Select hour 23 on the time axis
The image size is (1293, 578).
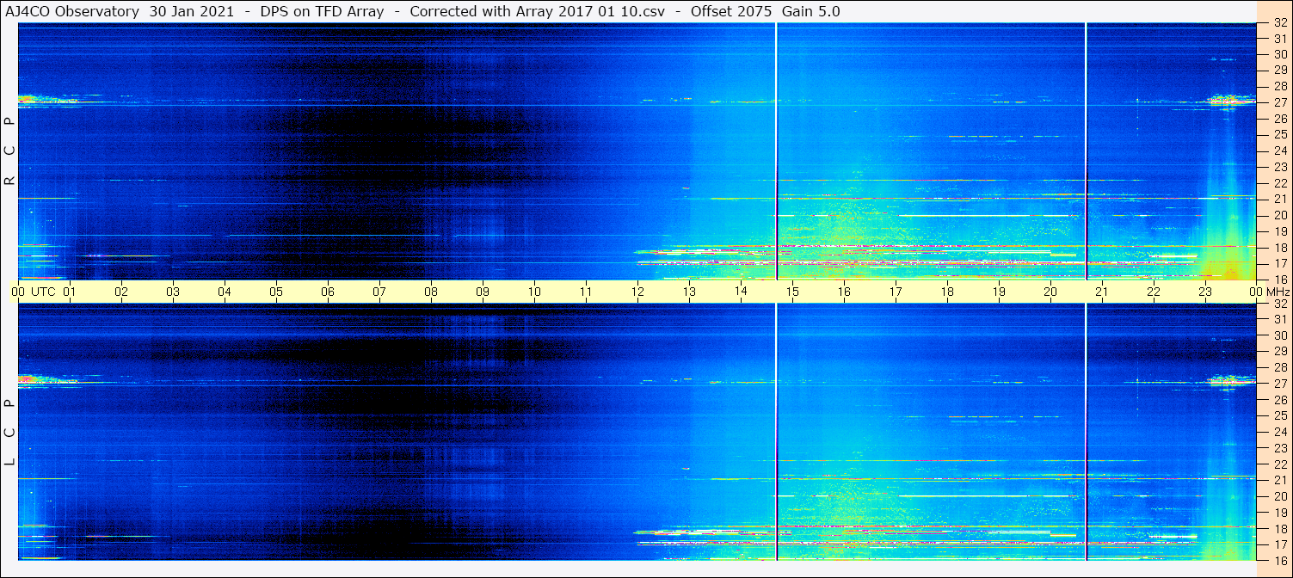1205,292
